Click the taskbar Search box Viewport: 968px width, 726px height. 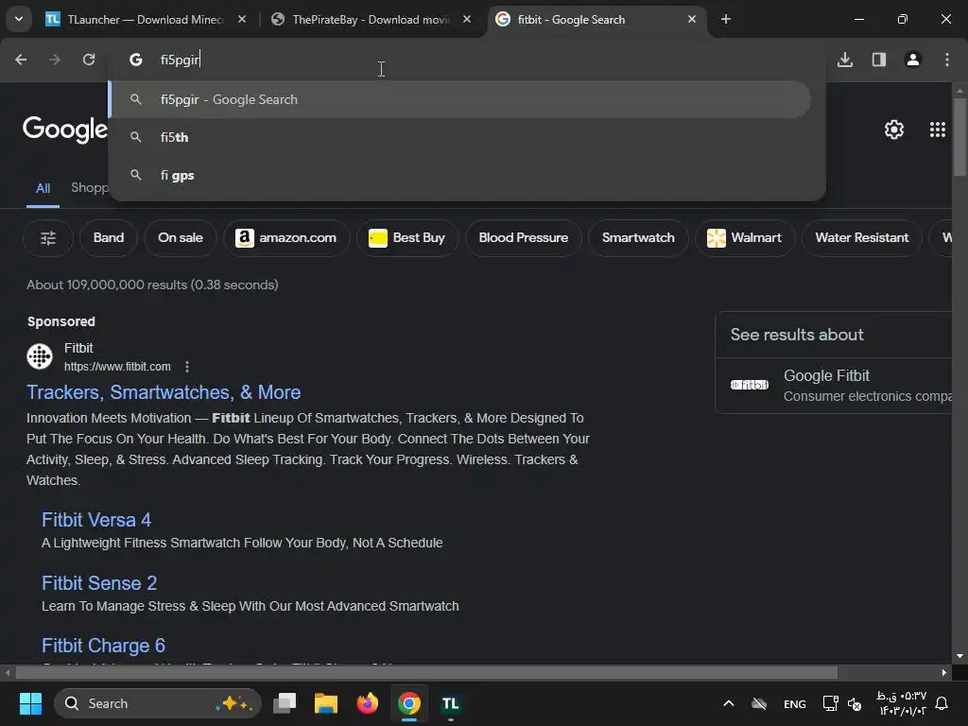point(158,703)
